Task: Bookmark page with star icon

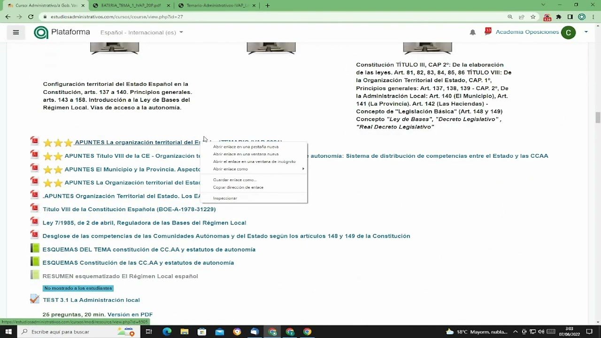Action: (x=533, y=16)
